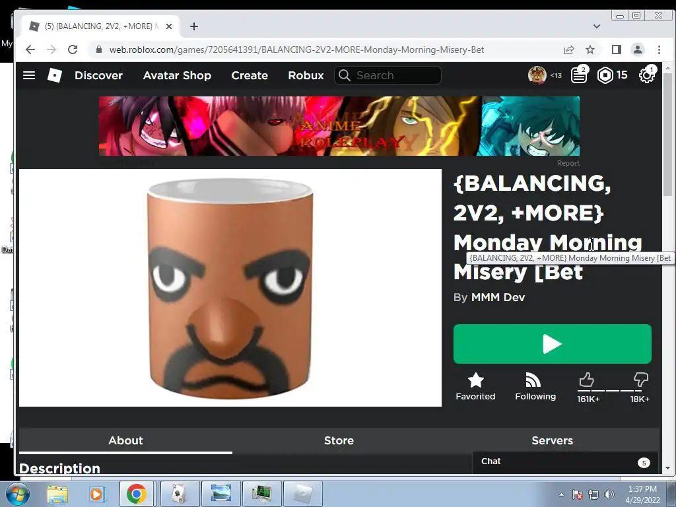Open the Chrome tab search dropdown arrow
The image size is (676, 507).
click(597, 26)
